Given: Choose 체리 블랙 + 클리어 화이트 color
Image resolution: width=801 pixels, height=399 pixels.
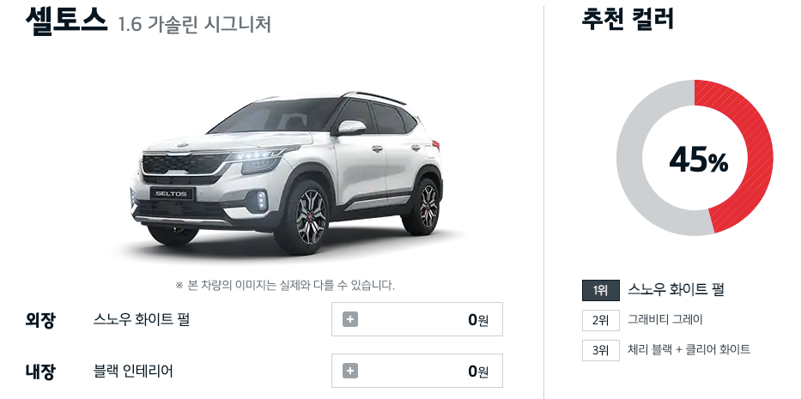Looking at the screenshot, I should point(689,350).
